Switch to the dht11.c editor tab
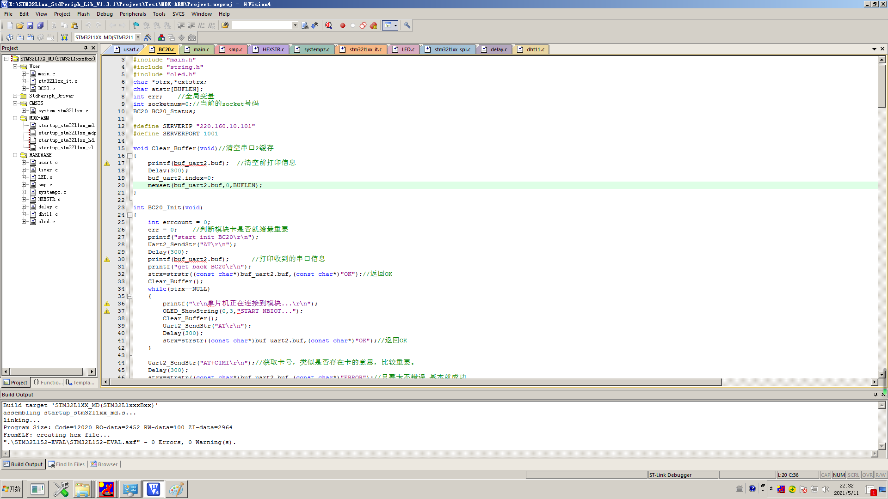 pos(531,49)
